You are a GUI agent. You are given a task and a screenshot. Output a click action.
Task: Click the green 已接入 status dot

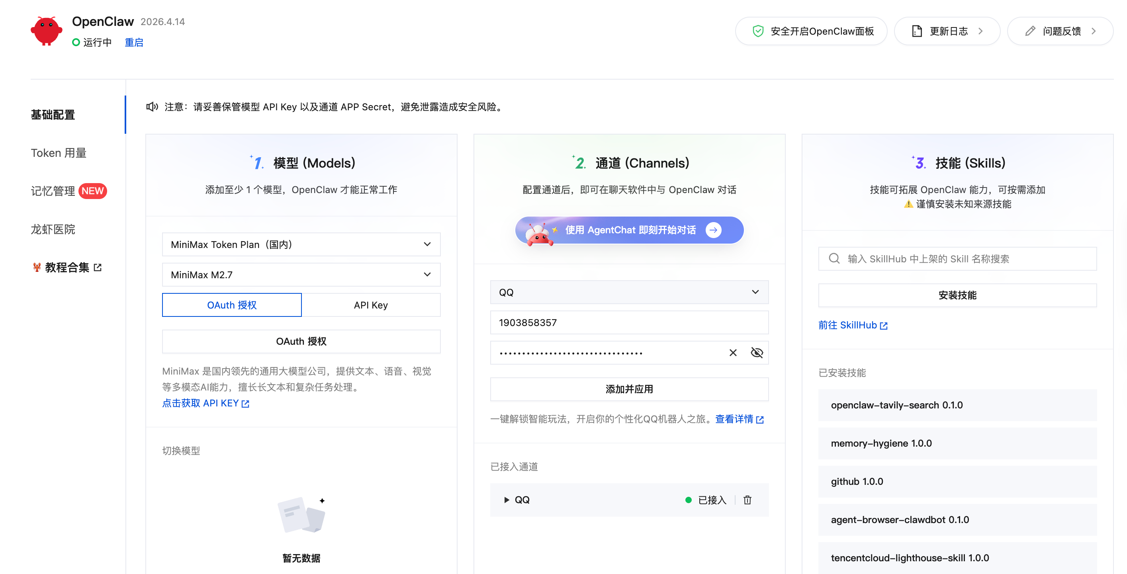click(688, 500)
